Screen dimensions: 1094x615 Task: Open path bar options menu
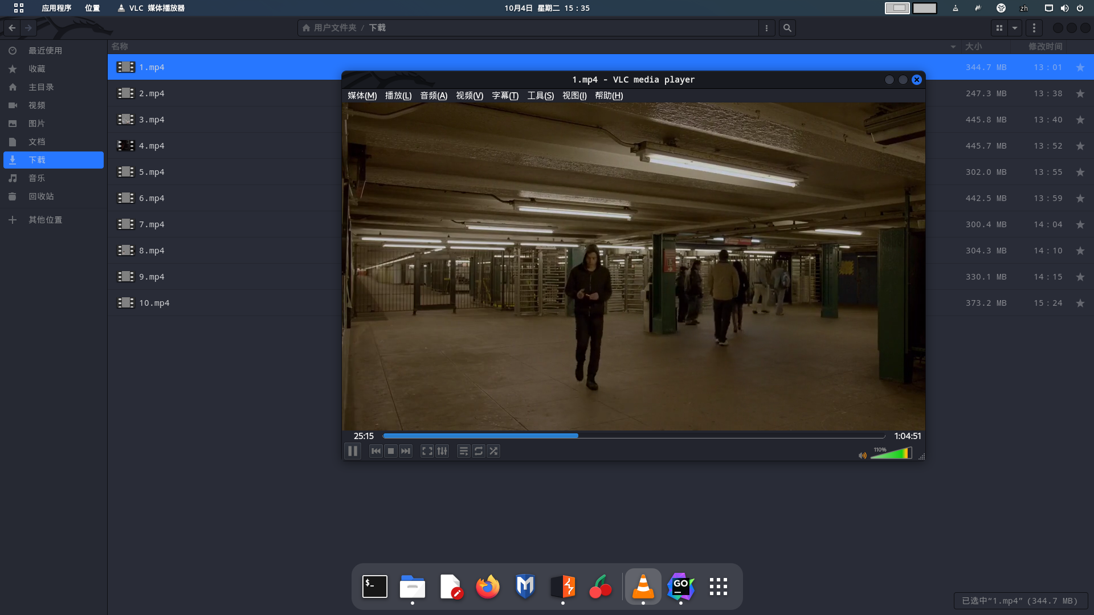767,28
